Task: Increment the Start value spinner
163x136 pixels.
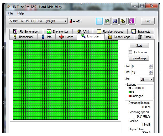Action: [x=151, y=65]
